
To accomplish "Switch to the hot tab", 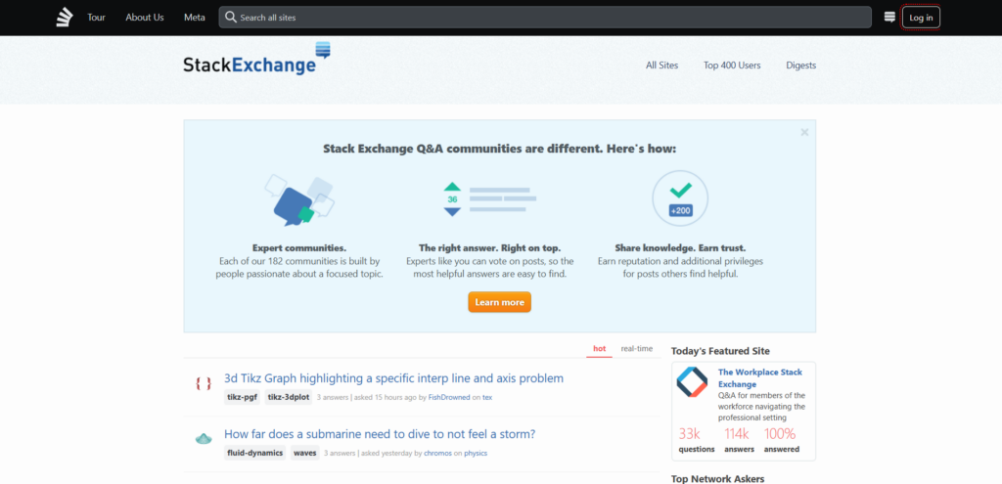I will coord(600,349).
